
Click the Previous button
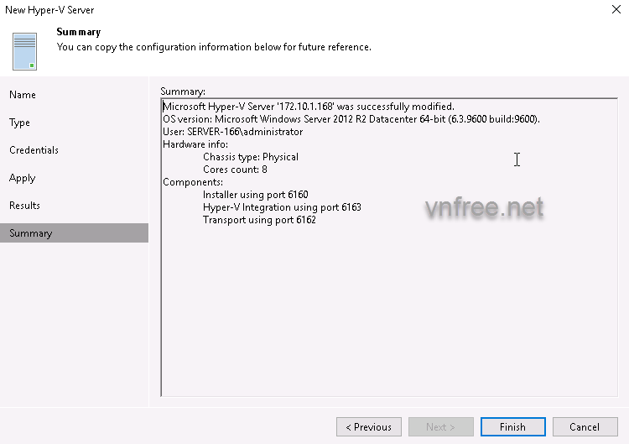369,426
